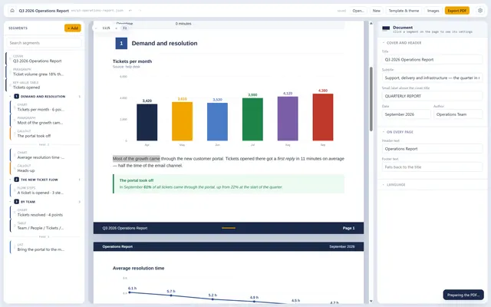Edit the Date field September 2026
Viewport: 491px width, 307px height.
[406, 114]
